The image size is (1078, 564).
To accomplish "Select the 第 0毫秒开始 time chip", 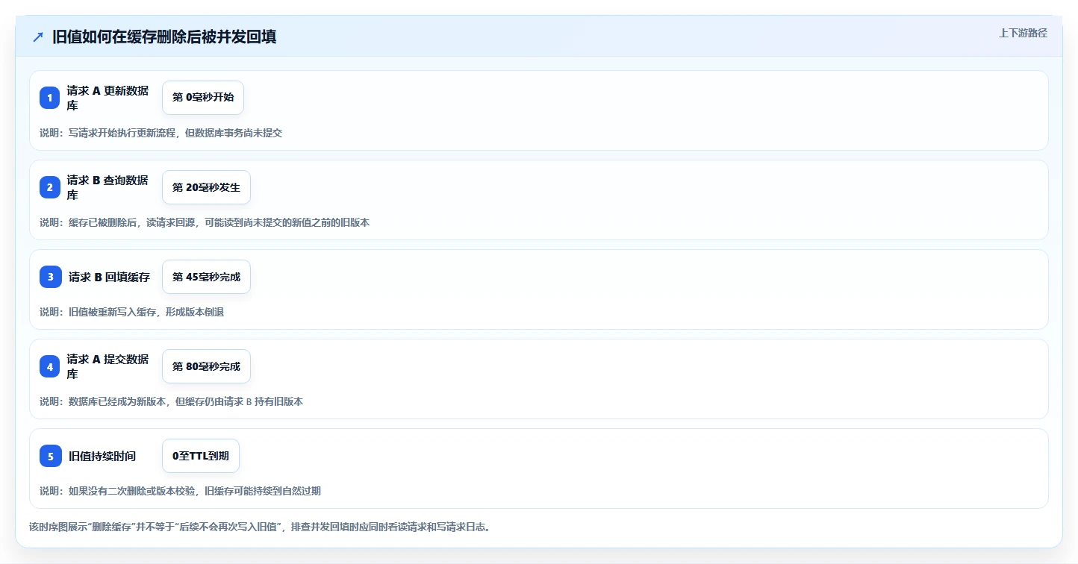I will pos(203,98).
